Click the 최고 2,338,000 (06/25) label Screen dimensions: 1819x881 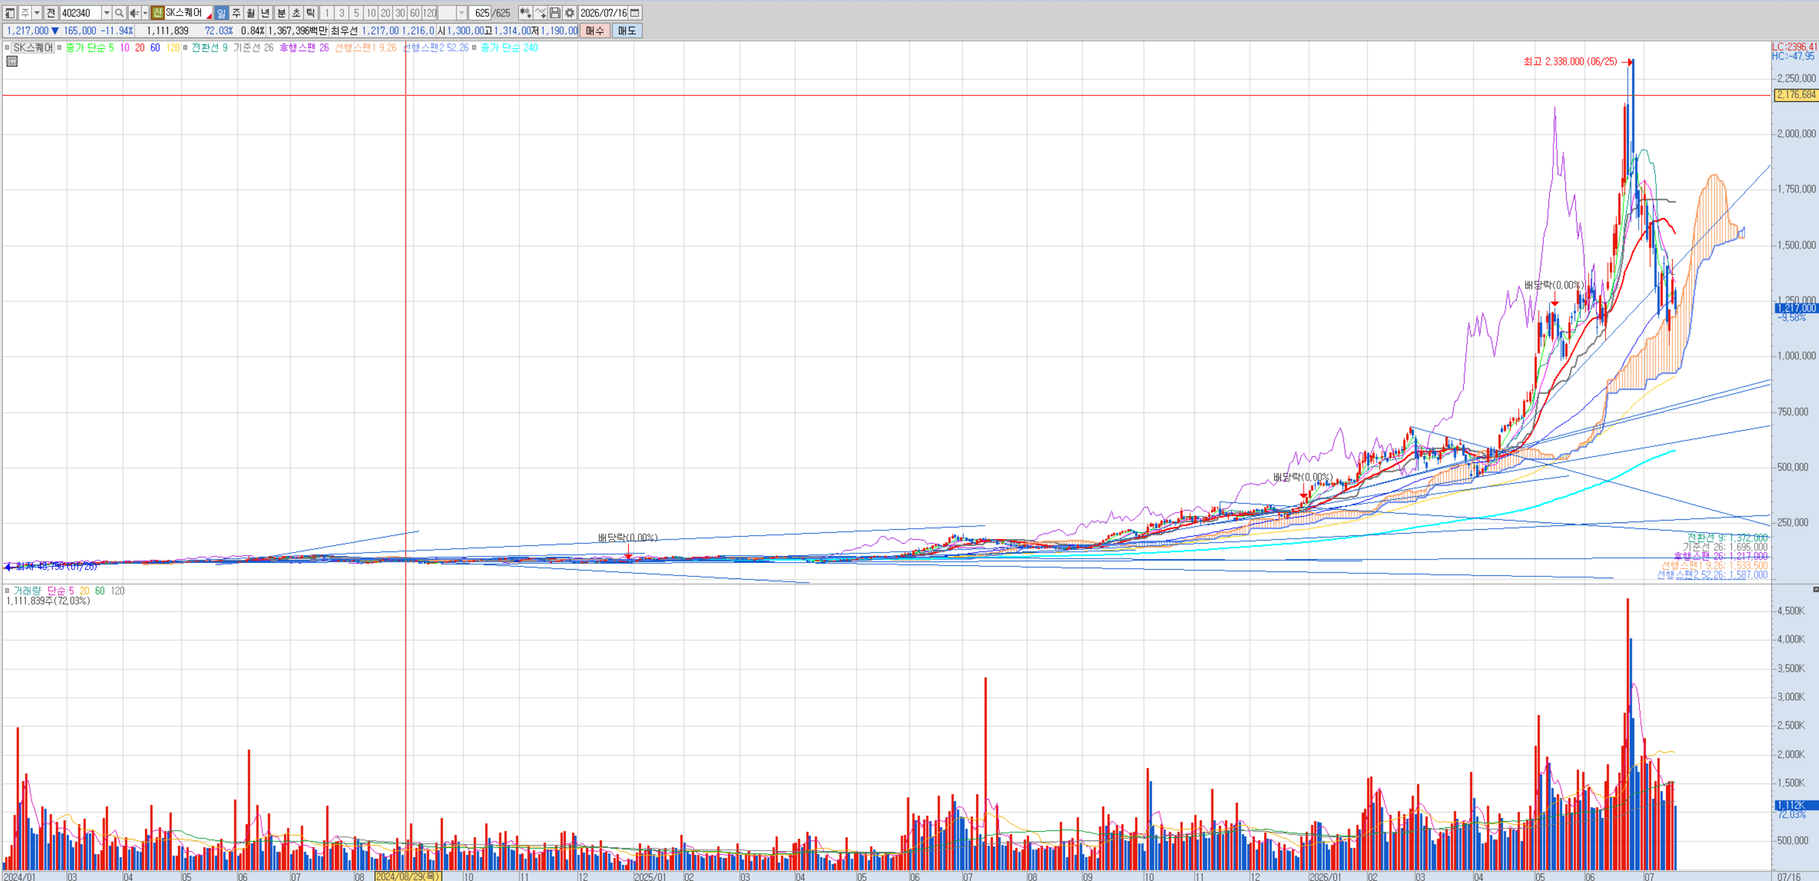point(1570,61)
